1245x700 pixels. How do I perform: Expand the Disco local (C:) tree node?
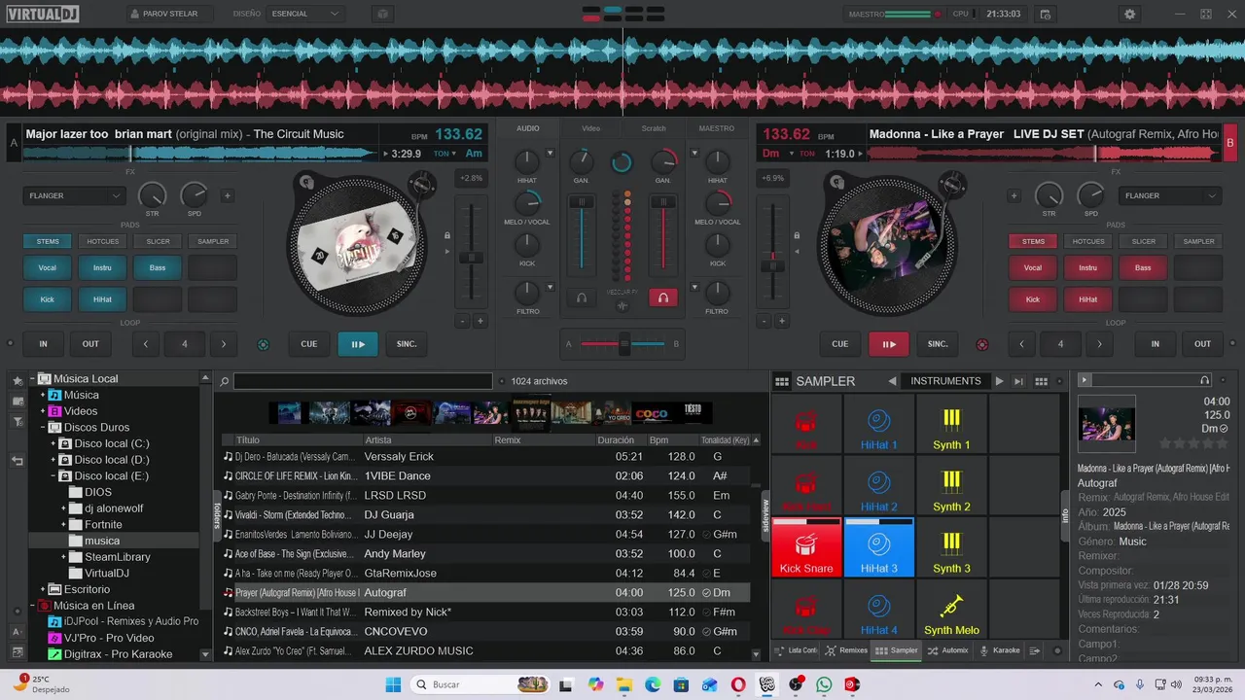click(x=53, y=443)
